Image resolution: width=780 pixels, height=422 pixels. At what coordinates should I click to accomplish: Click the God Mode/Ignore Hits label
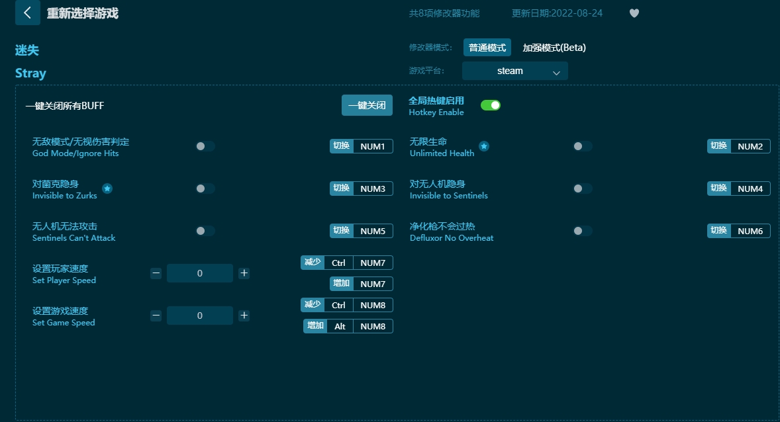75,153
